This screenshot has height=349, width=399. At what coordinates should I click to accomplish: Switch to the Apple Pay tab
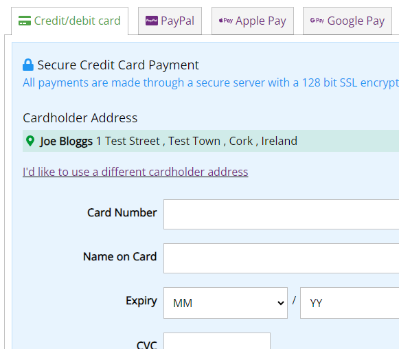[253, 21]
